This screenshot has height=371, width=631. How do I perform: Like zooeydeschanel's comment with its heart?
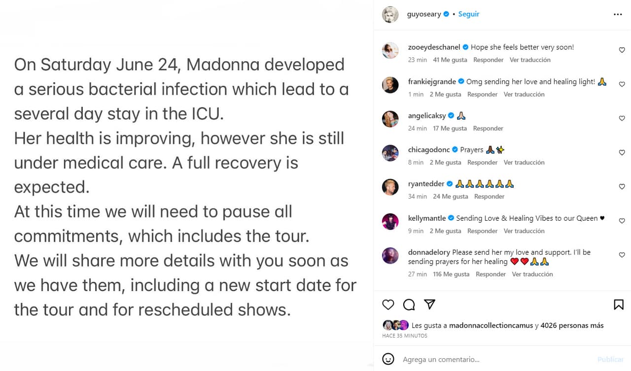(x=622, y=50)
